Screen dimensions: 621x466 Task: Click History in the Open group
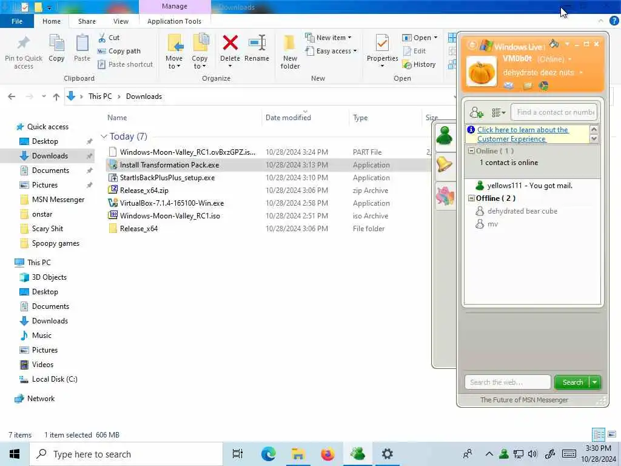tap(419, 64)
